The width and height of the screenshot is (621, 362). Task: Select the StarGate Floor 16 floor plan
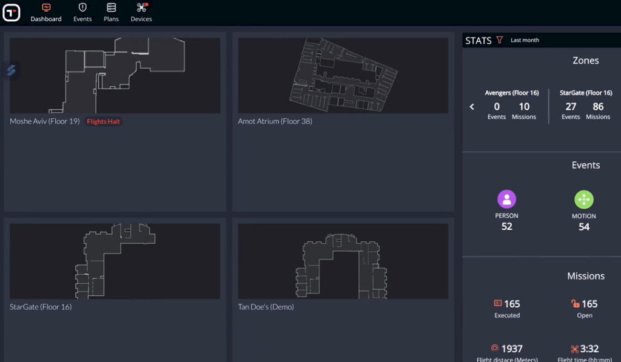115,261
